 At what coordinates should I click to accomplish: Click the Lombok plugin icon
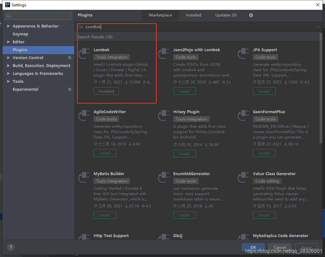click(x=84, y=53)
